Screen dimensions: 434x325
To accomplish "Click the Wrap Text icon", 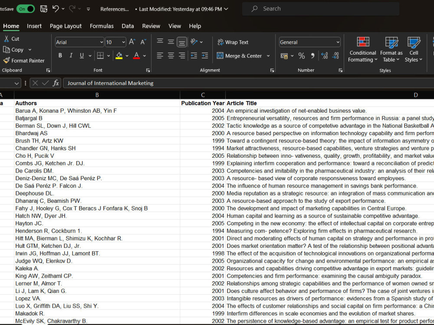I will coord(234,42).
